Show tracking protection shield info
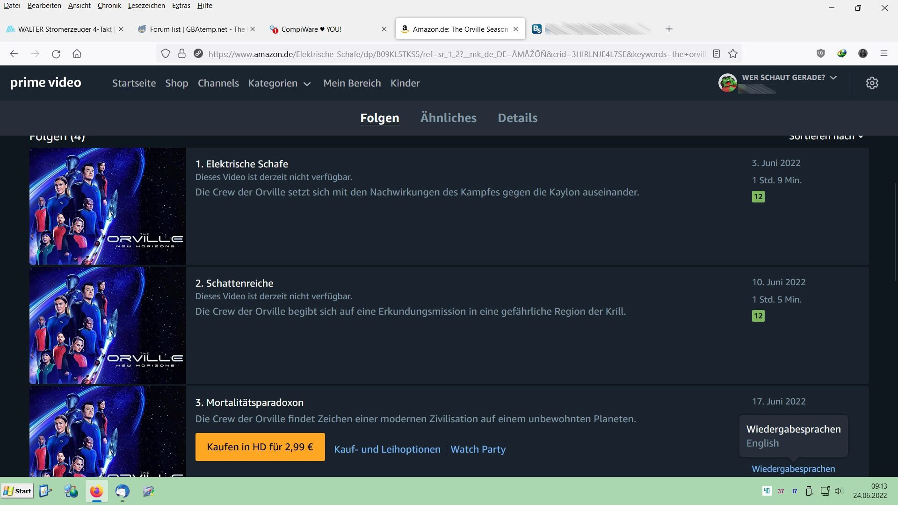898x505 pixels. [x=166, y=54]
